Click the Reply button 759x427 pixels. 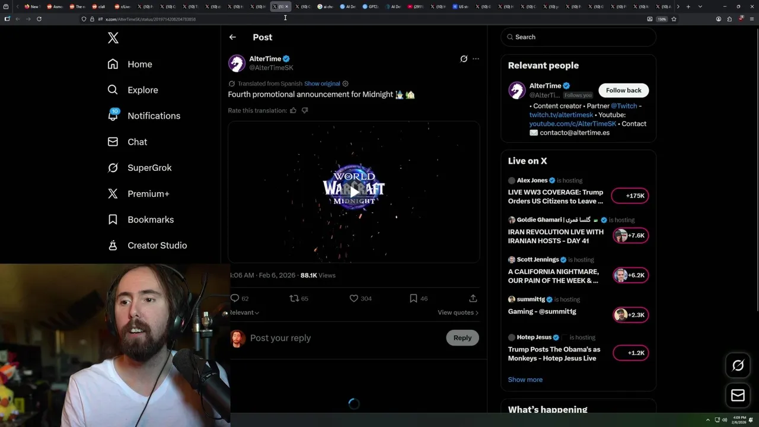click(x=463, y=338)
